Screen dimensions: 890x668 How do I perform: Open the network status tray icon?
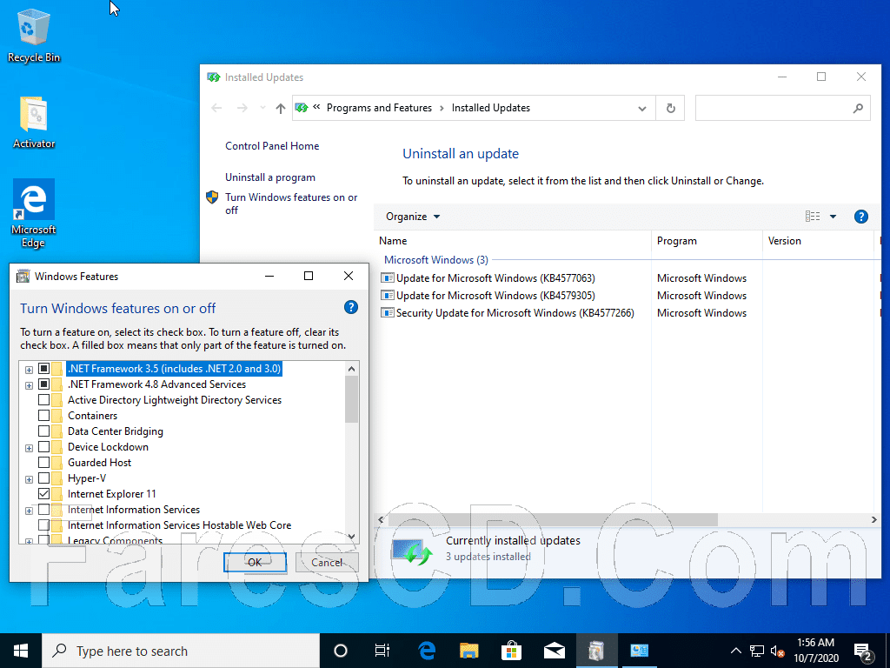[757, 651]
